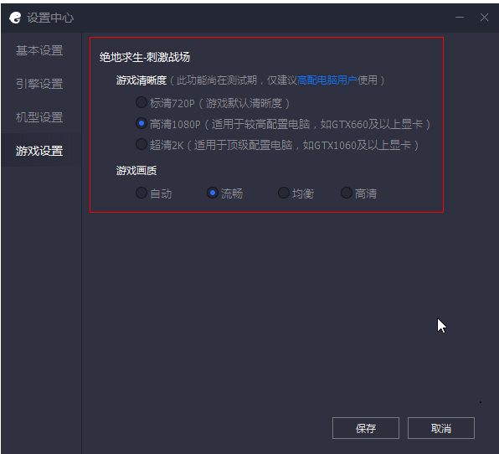The height and width of the screenshot is (454, 499).
Task: Click the Tencent emulator logo icon
Action: pyautogui.click(x=15, y=18)
